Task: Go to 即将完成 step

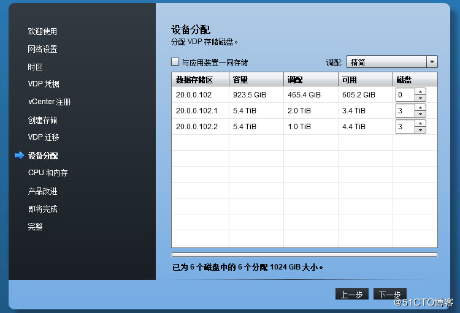Action: point(42,209)
